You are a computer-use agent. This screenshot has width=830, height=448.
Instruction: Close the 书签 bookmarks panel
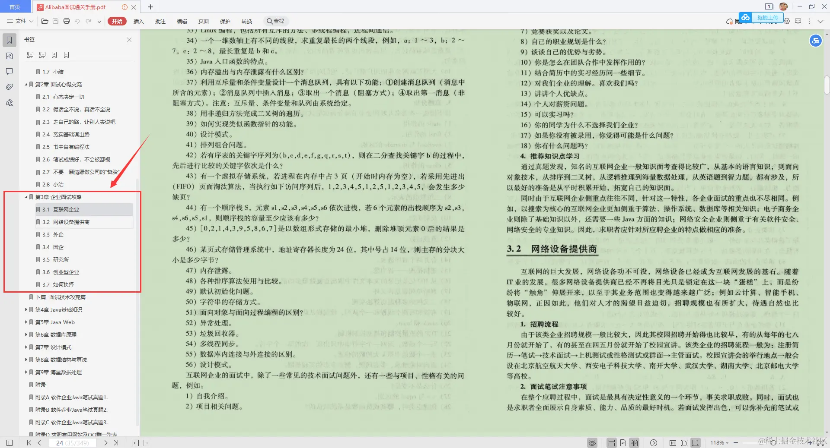click(129, 40)
